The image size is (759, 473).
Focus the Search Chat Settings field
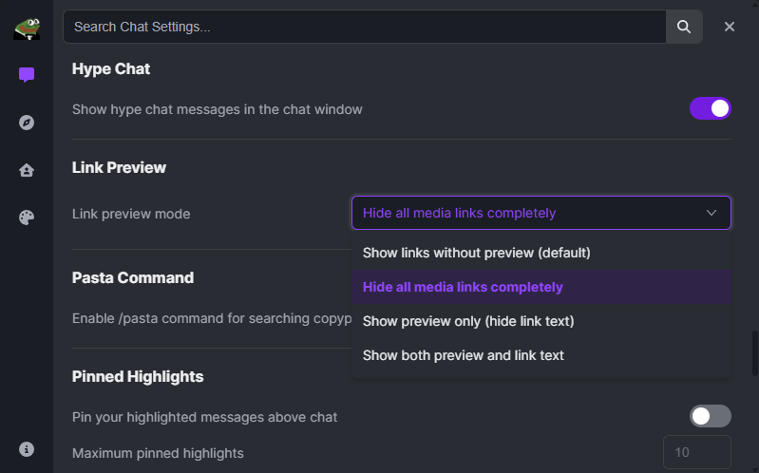click(364, 27)
